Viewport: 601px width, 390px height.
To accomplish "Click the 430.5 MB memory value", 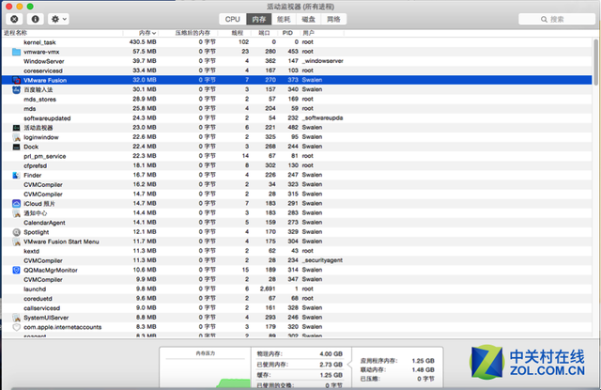I will pyautogui.click(x=143, y=41).
